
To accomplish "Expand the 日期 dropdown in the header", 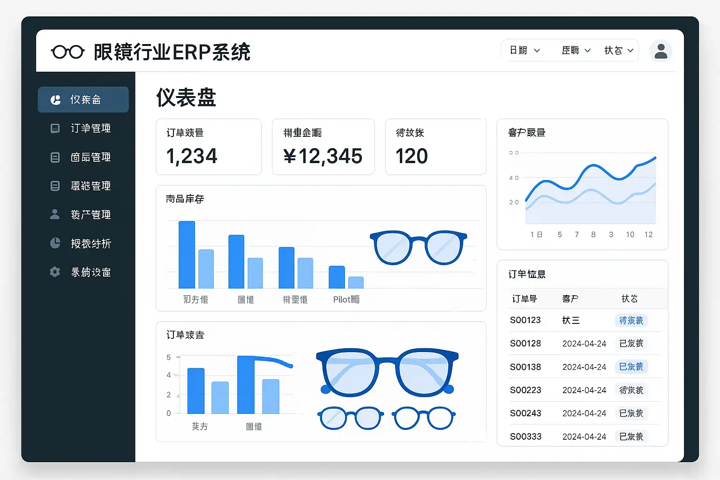I will (525, 50).
